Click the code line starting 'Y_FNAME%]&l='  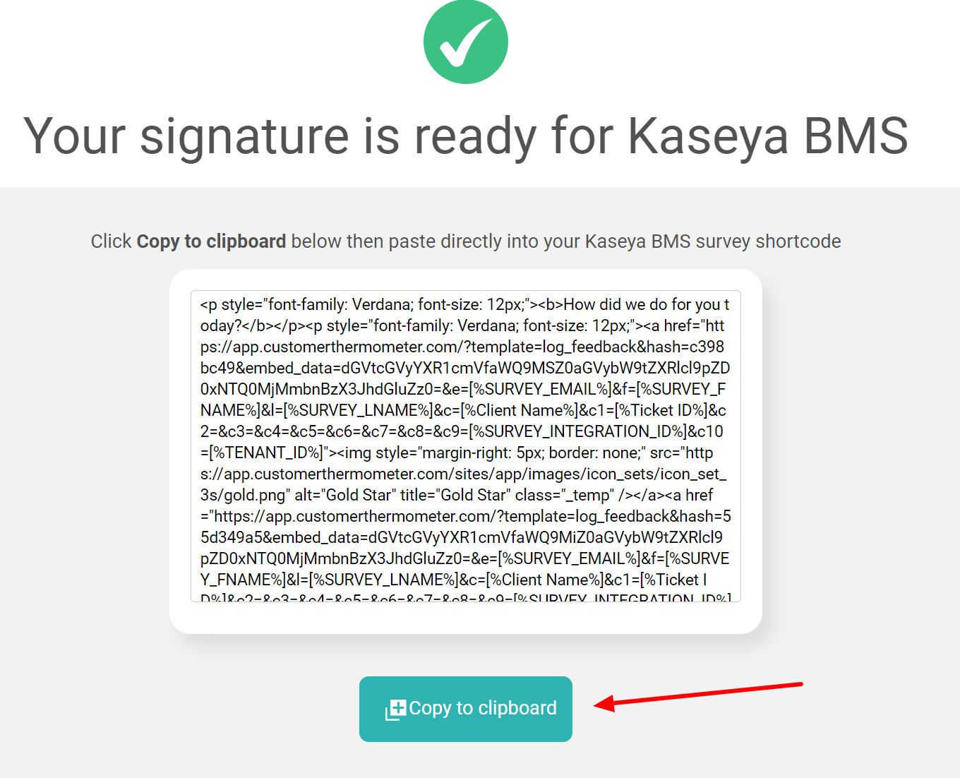click(454, 580)
